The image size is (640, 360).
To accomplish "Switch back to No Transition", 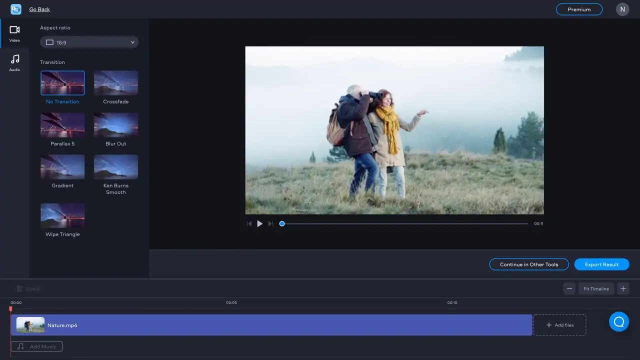I will (x=62, y=83).
